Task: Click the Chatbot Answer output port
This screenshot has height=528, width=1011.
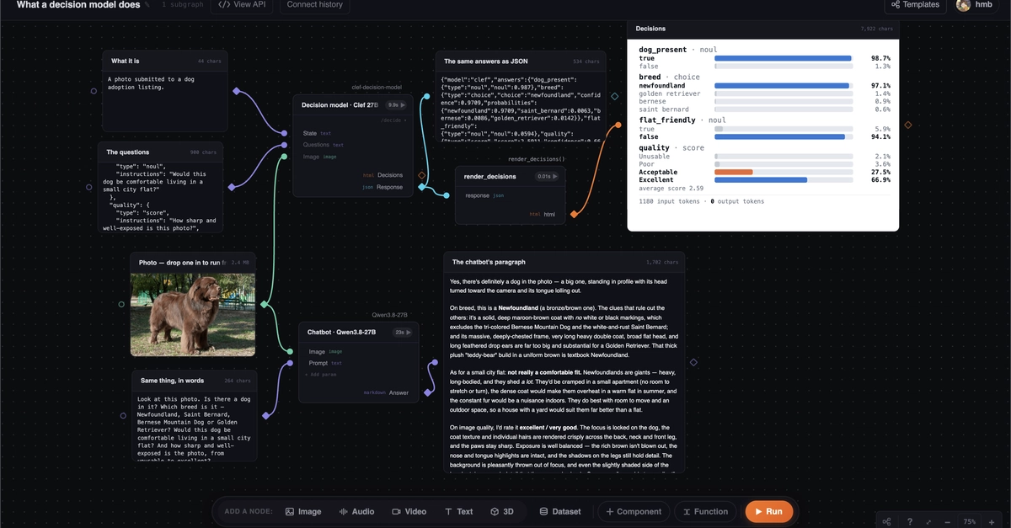Action: click(x=426, y=392)
